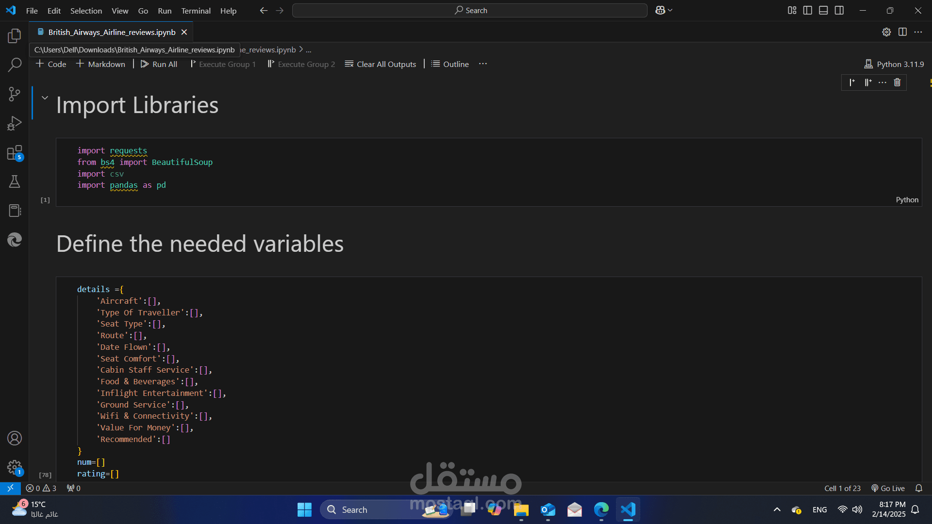Click first cell group icon in cell toolbar
The image size is (932, 524).
point(852,82)
